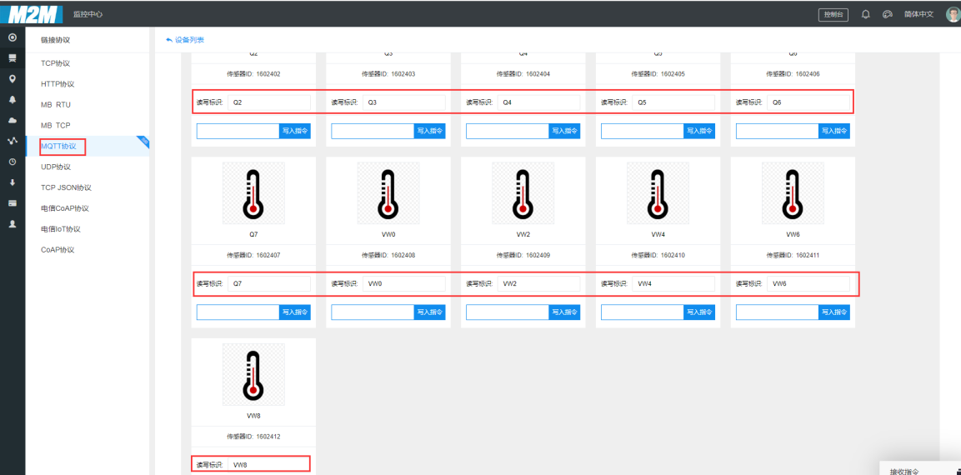The height and width of the screenshot is (475, 961).
Task: Click the VW6 thermometer image
Action: pyautogui.click(x=793, y=193)
